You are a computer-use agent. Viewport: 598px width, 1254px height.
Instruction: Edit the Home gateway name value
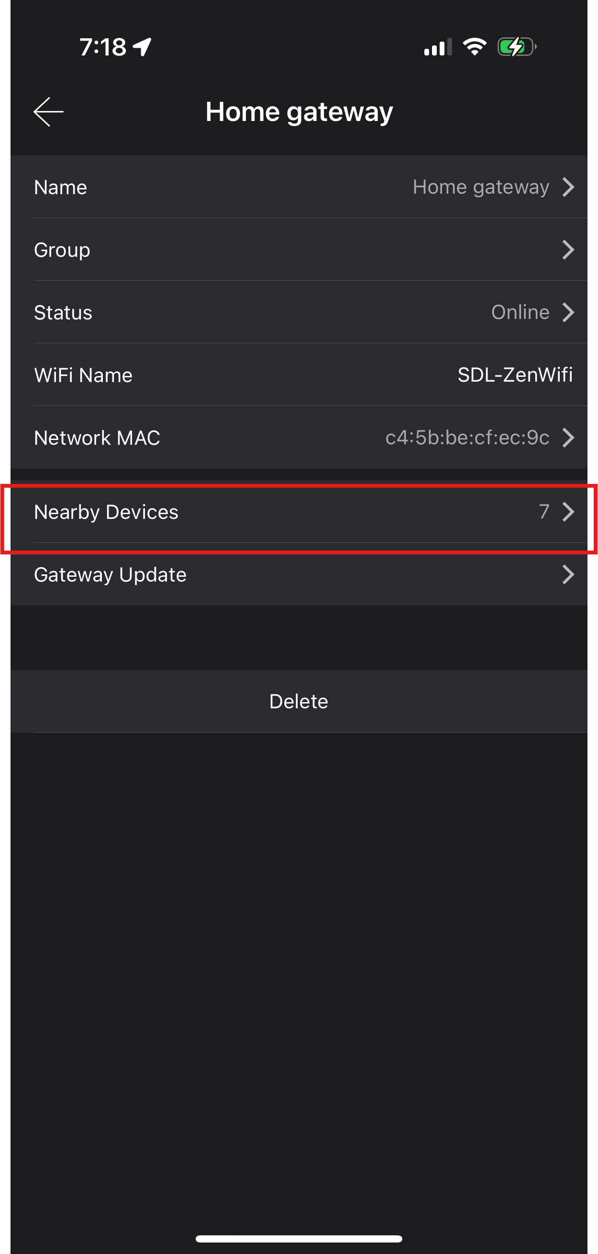click(481, 187)
